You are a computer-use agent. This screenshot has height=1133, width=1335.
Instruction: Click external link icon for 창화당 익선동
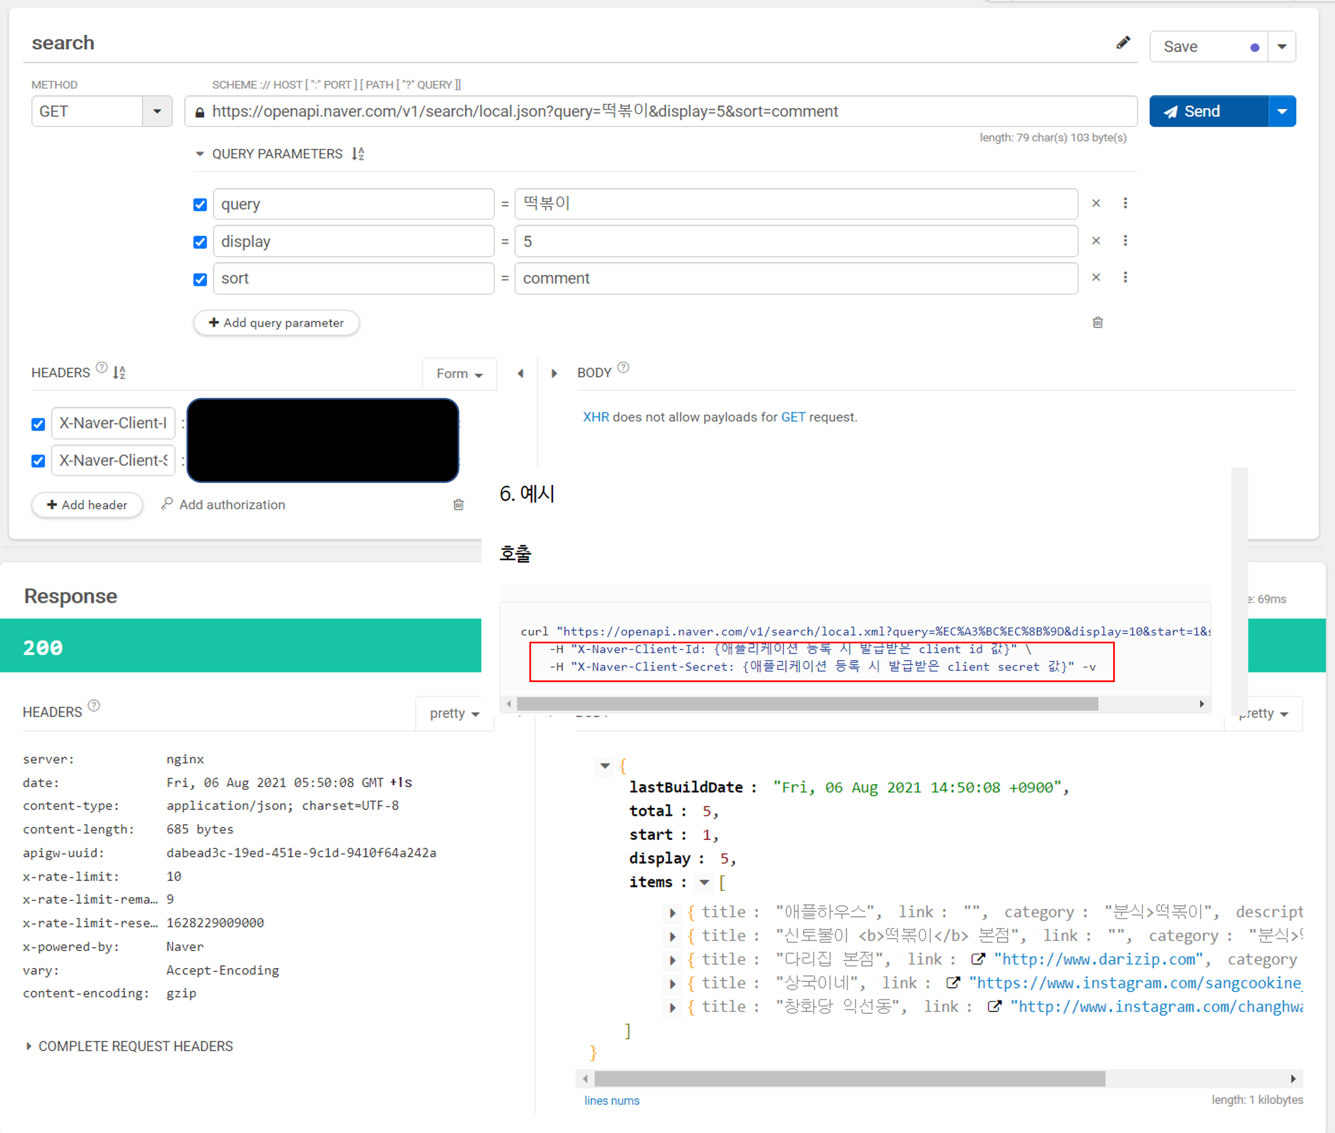pos(994,1007)
